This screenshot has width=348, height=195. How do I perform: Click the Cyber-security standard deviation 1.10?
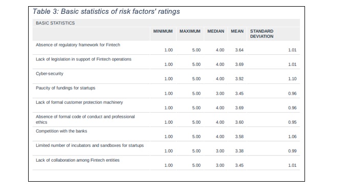(x=292, y=79)
